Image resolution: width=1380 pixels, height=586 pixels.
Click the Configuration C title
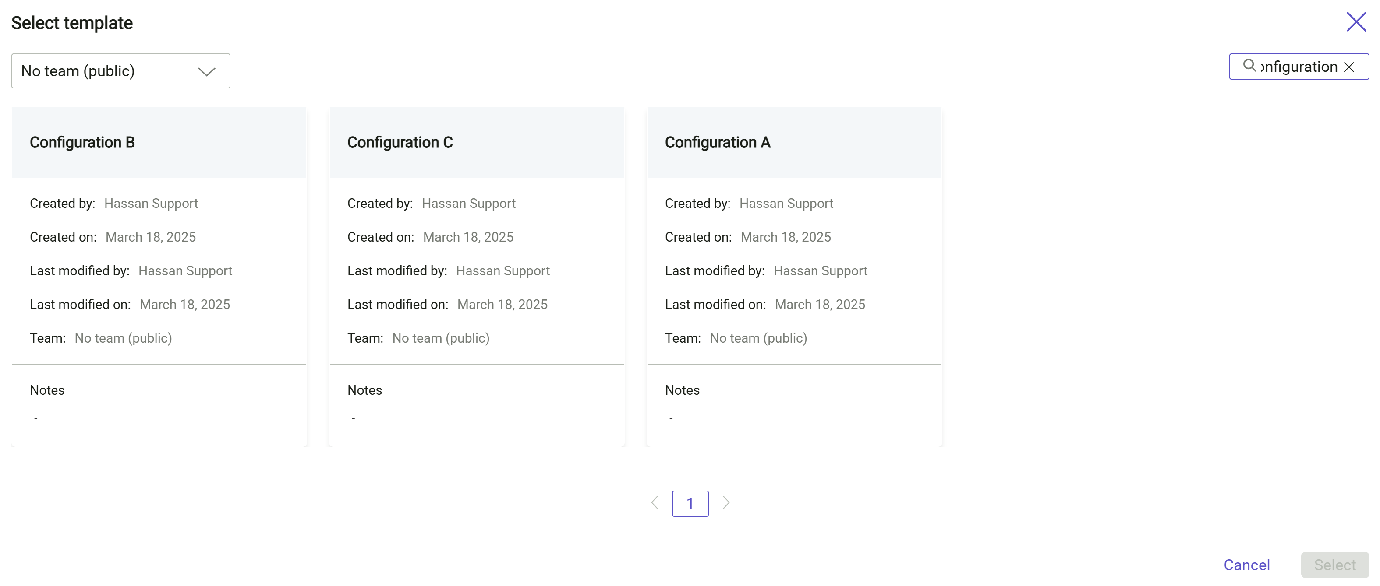(x=400, y=142)
